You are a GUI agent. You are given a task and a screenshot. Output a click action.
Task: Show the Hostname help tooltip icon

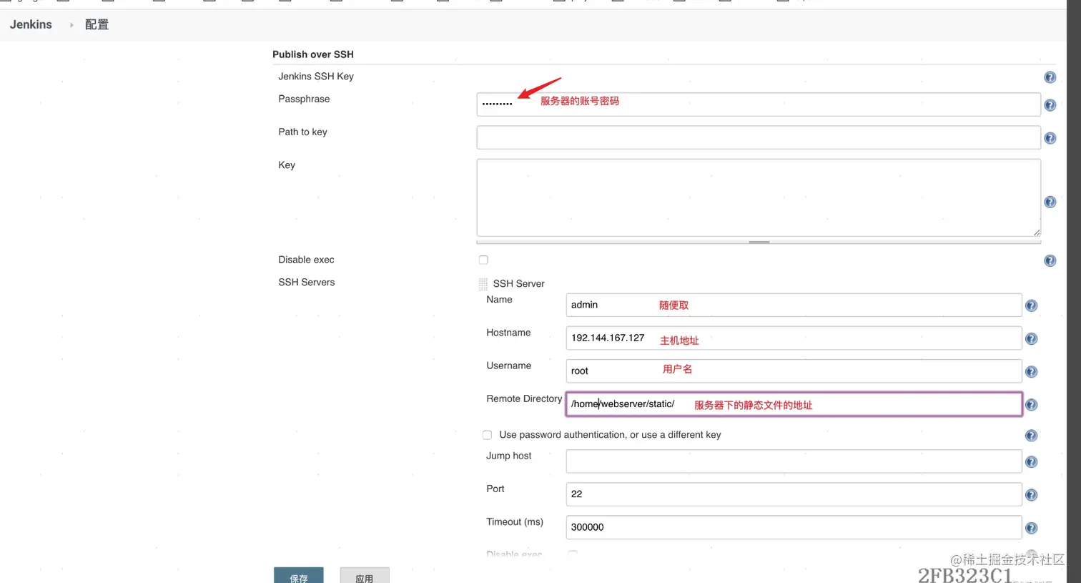pos(1031,338)
